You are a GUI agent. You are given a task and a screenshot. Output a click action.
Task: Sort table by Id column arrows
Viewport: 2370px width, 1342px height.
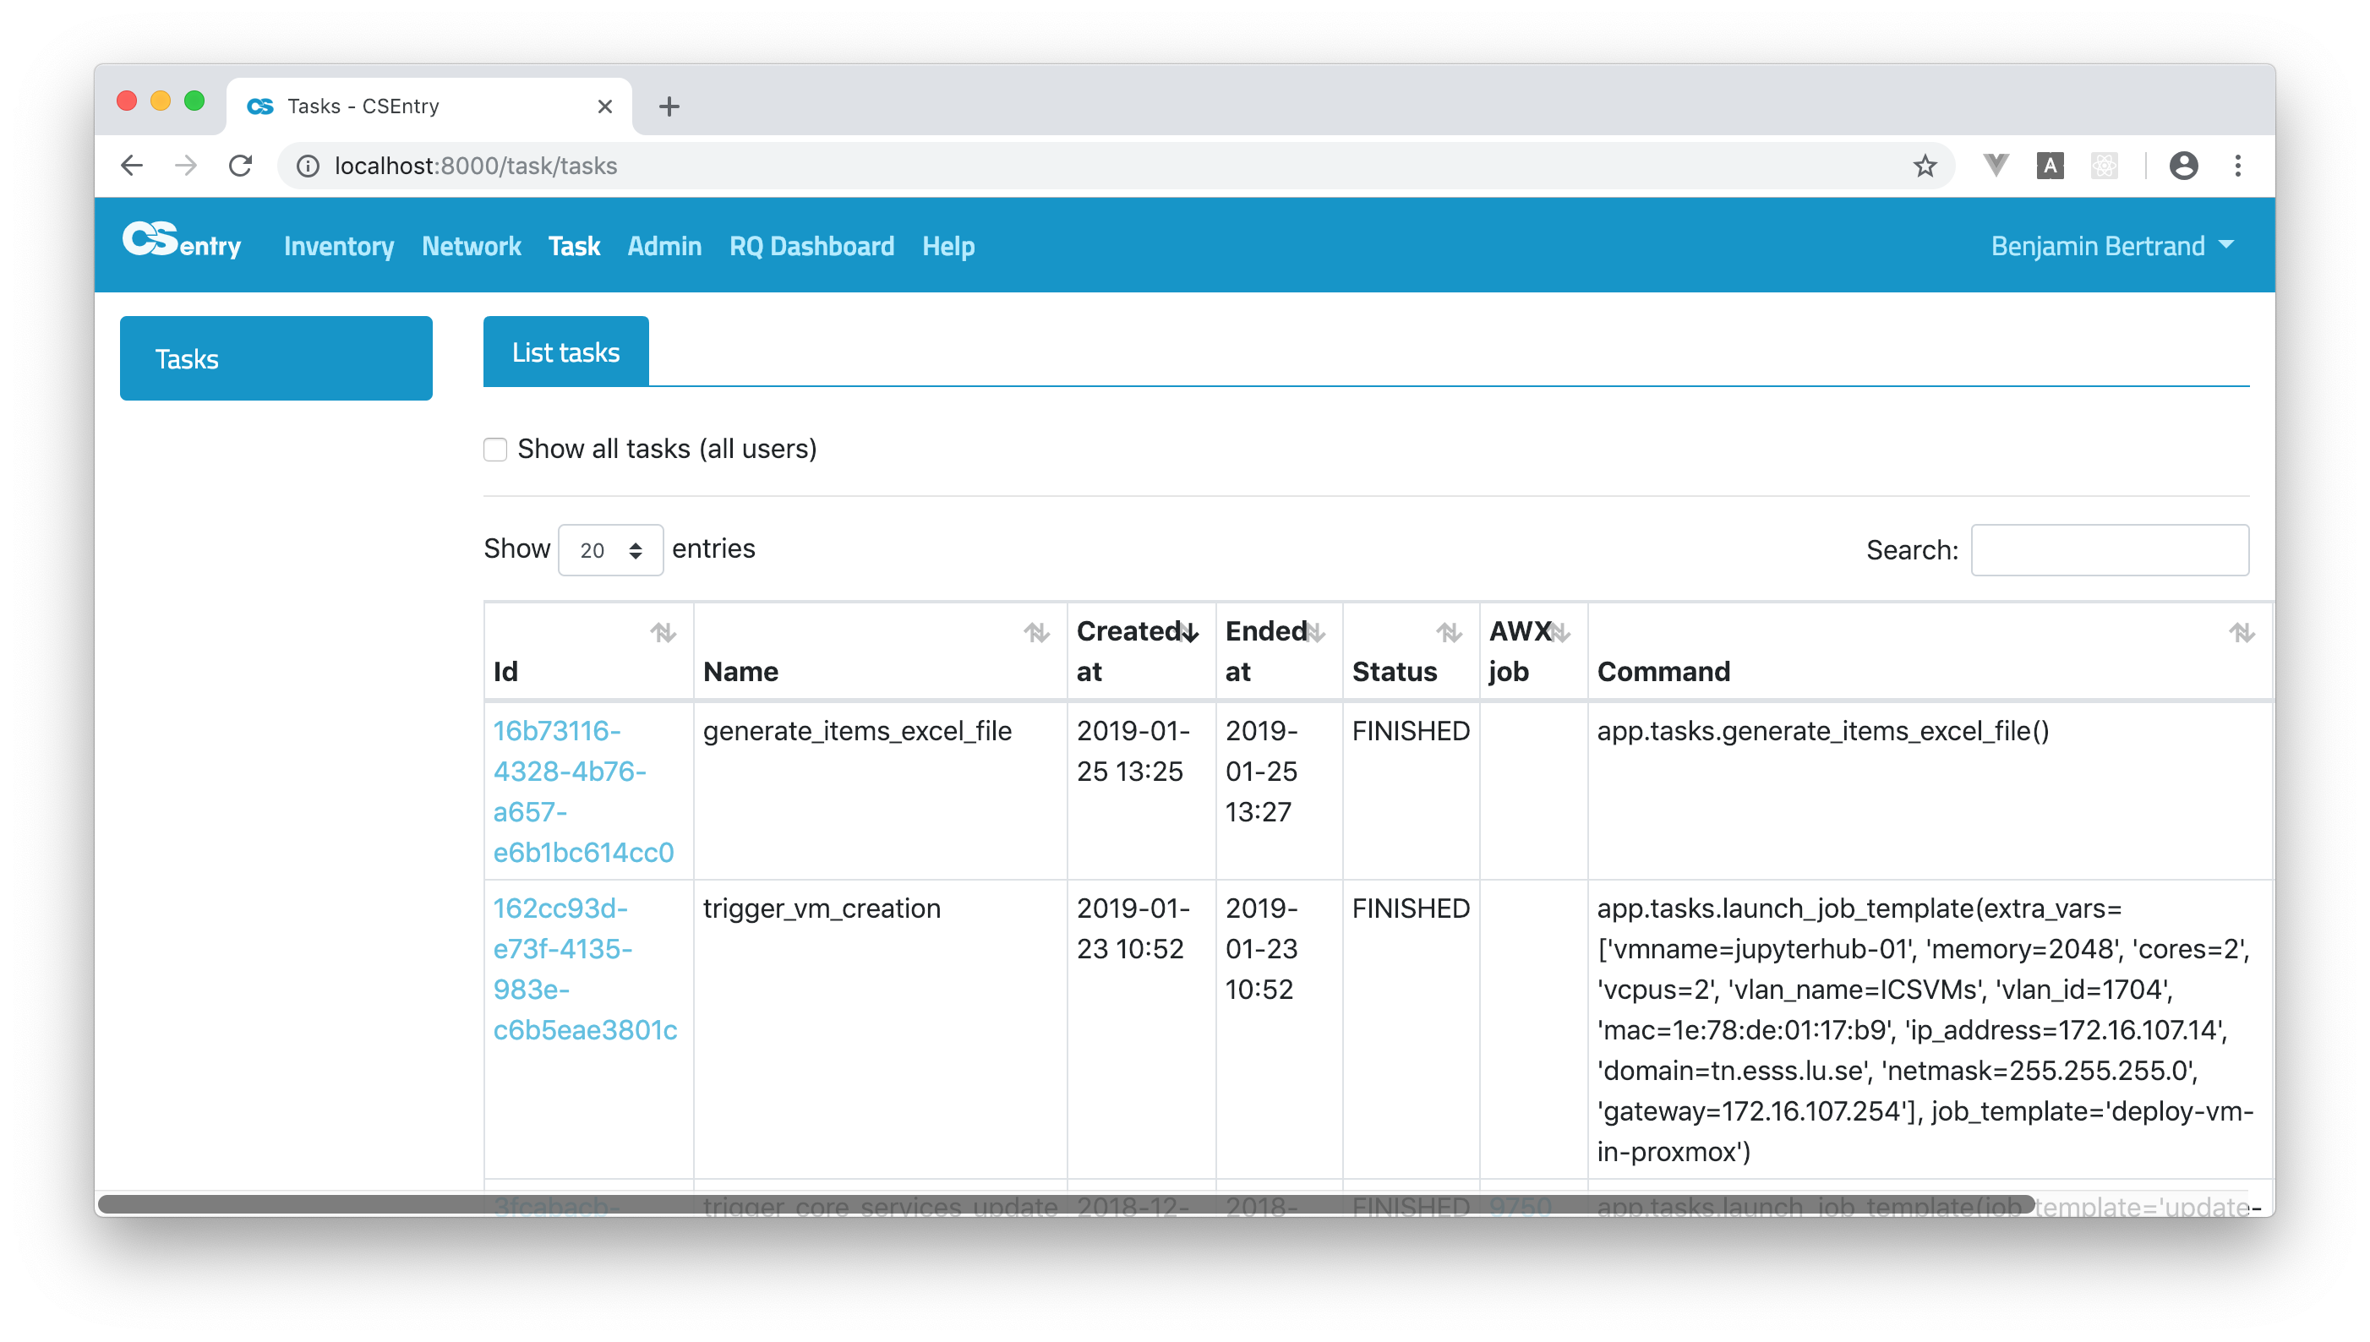[663, 633]
